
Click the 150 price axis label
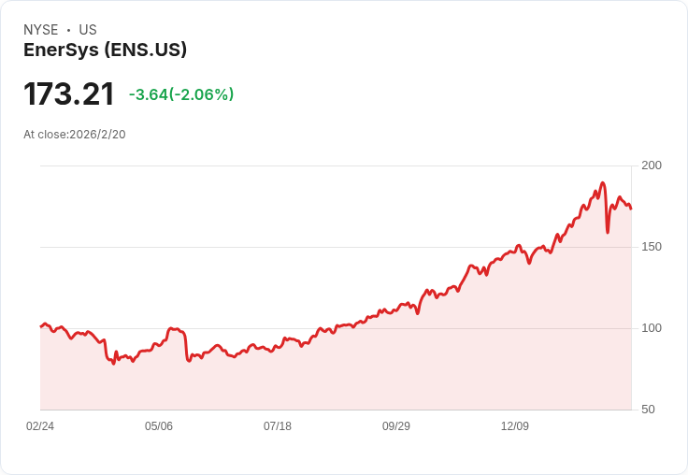pyautogui.click(x=652, y=247)
